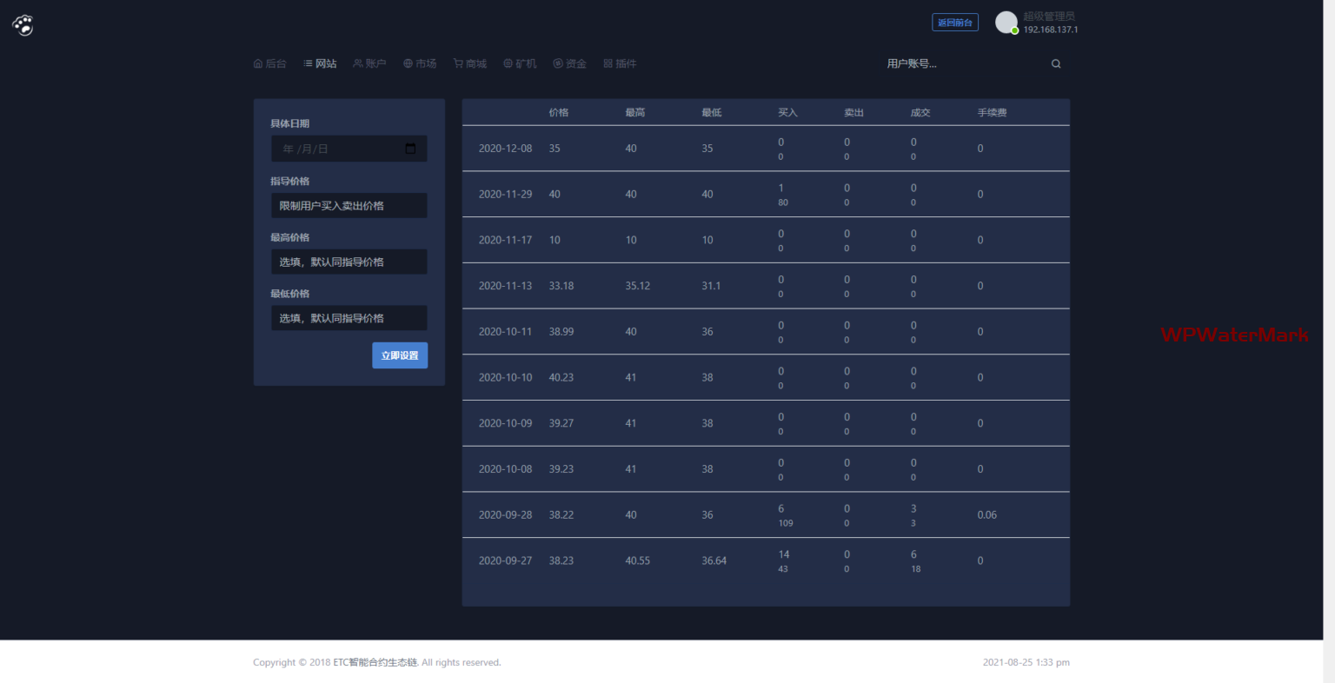Focus the 最低价格 input field
The width and height of the screenshot is (1335, 683).
pos(349,318)
